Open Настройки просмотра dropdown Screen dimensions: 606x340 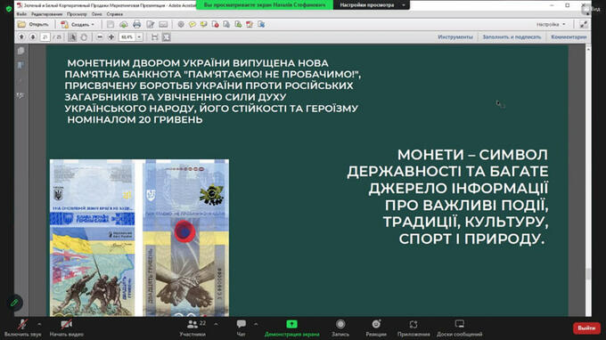click(372, 5)
